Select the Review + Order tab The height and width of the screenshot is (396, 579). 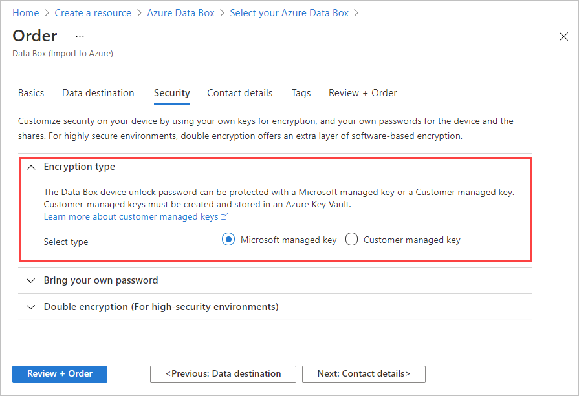[x=362, y=93]
